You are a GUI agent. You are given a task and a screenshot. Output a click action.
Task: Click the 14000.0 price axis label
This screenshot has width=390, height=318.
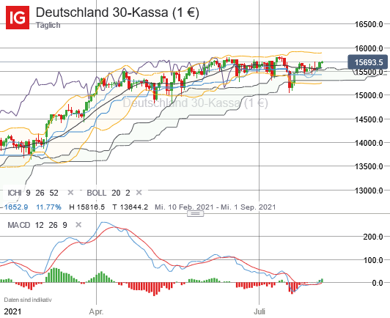[369, 143]
